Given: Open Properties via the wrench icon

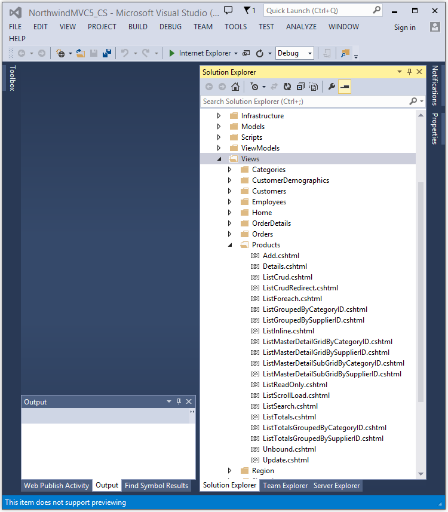Looking at the screenshot, I should click(x=332, y=87).
